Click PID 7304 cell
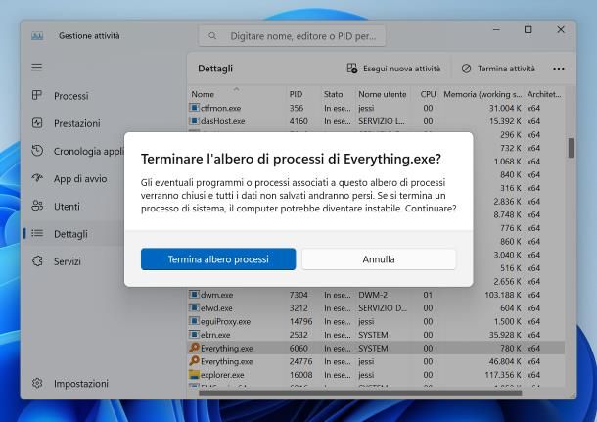 [298, 295]
